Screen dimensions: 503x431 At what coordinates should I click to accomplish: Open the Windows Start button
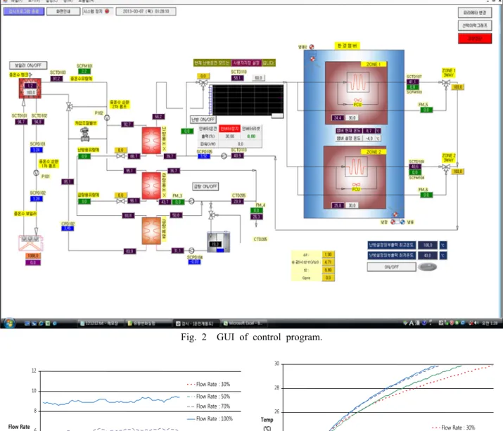point(9,323)
